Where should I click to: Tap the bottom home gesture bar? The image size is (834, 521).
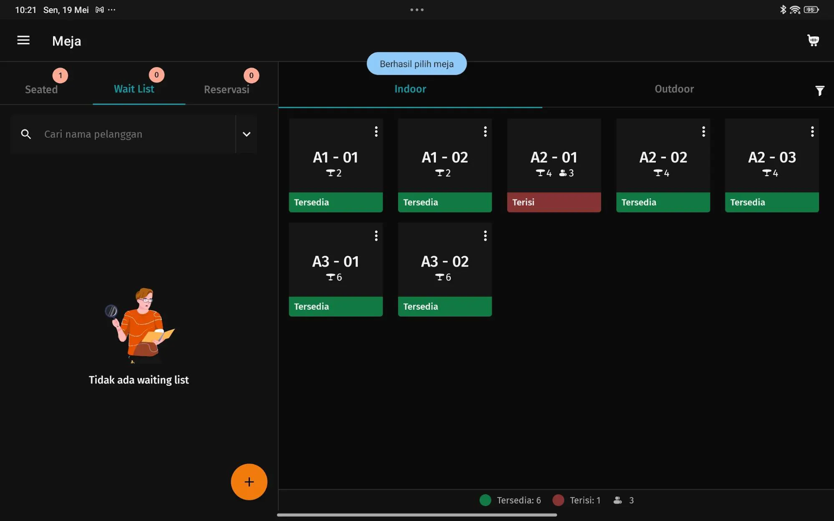coord(417,515)
